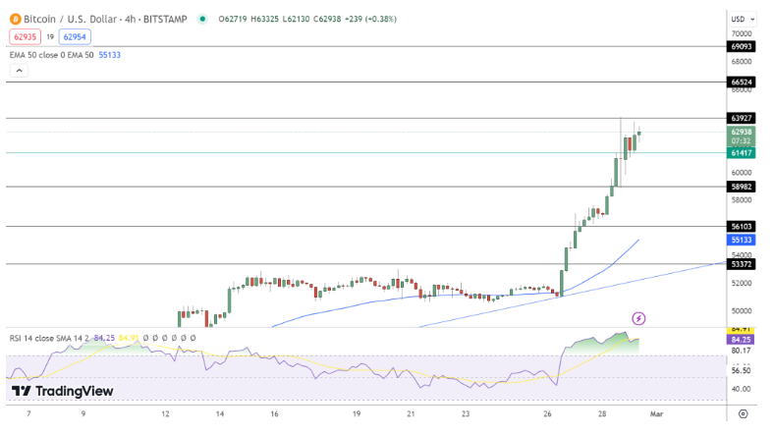The image size is (774, 435).
Task: Open the USD currency dropdown
Action: point(742,18)
